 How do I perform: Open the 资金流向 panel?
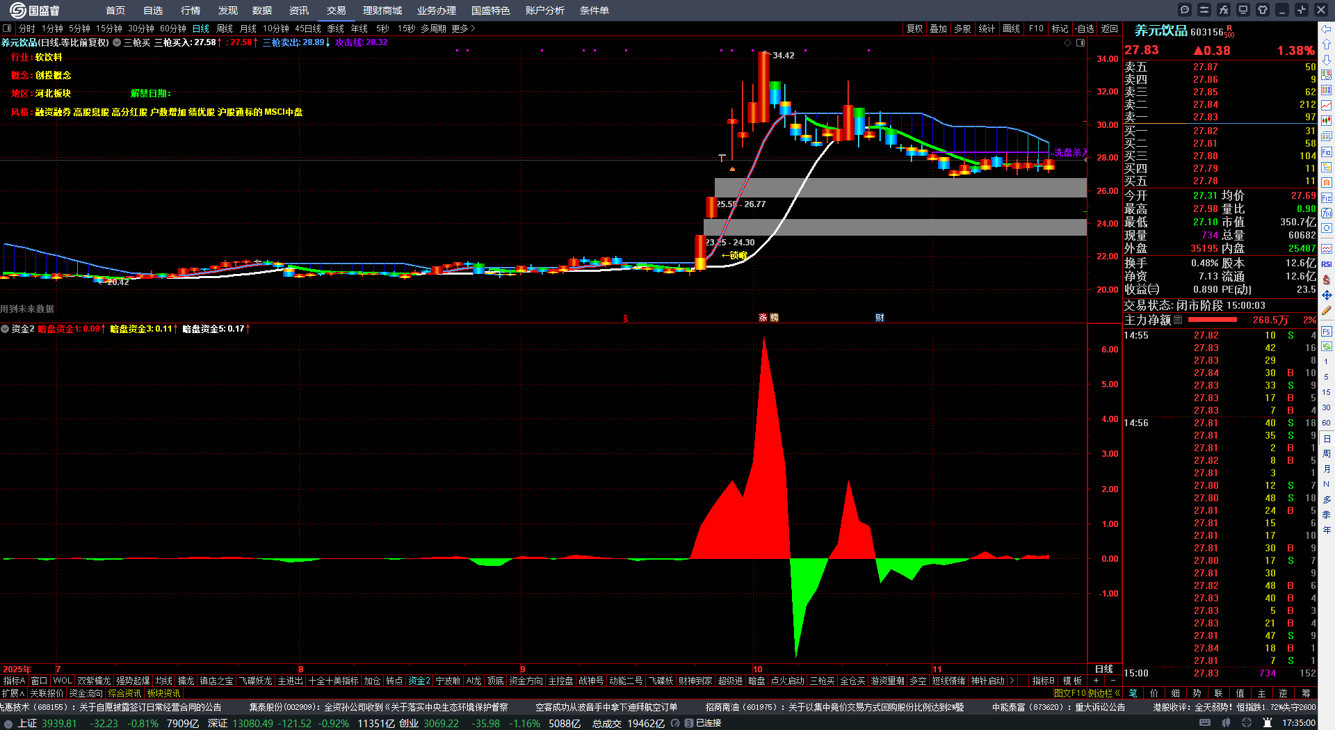86,693
